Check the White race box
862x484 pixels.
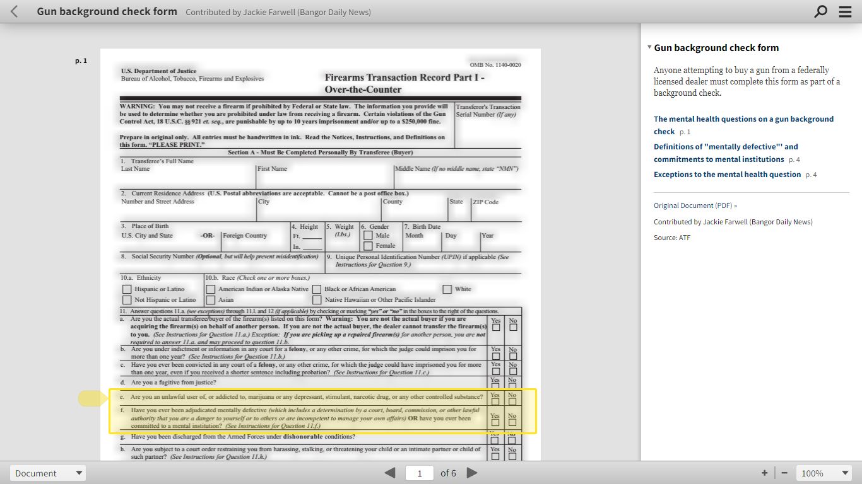pos(447,289)
